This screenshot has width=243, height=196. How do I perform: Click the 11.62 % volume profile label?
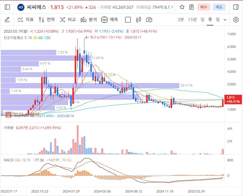point(97,58)
